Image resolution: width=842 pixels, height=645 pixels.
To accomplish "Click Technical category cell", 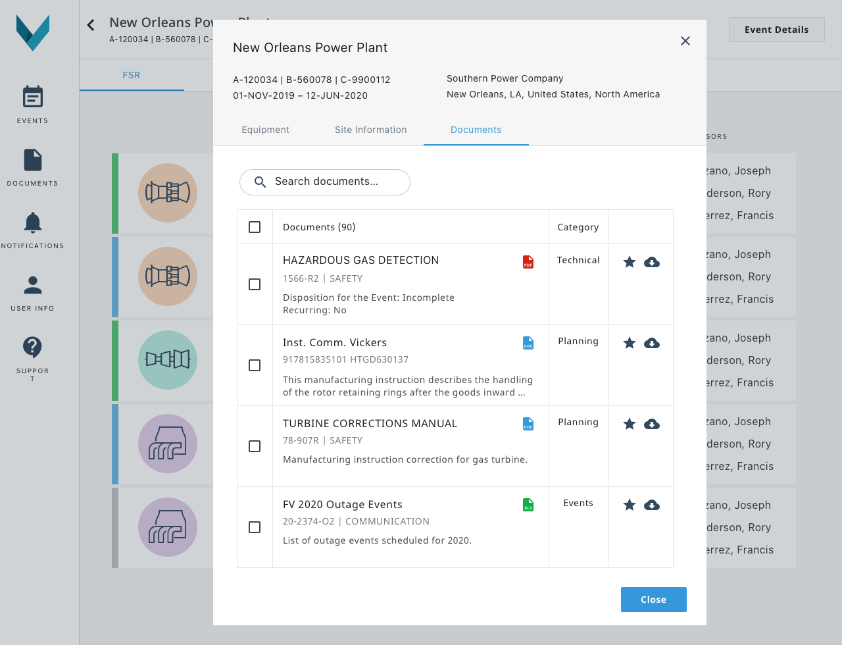I will (x=578, y=260).
